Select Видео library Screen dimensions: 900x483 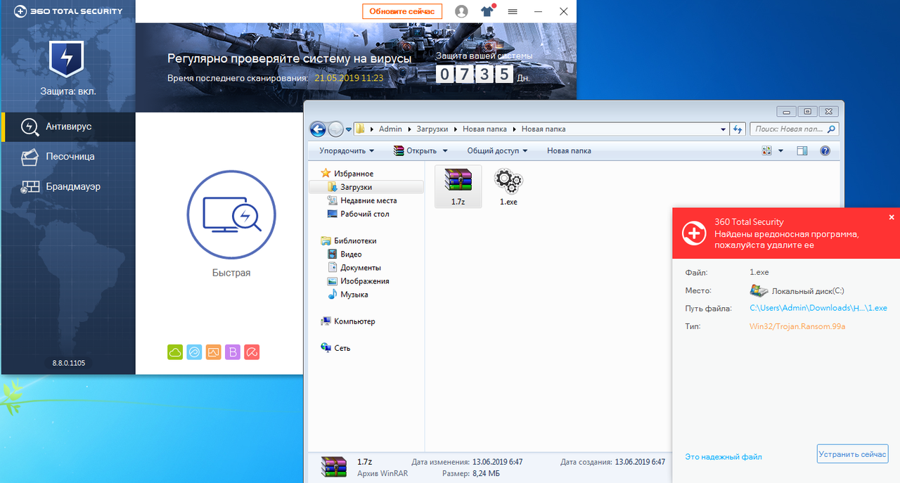[x=351, y=254]
